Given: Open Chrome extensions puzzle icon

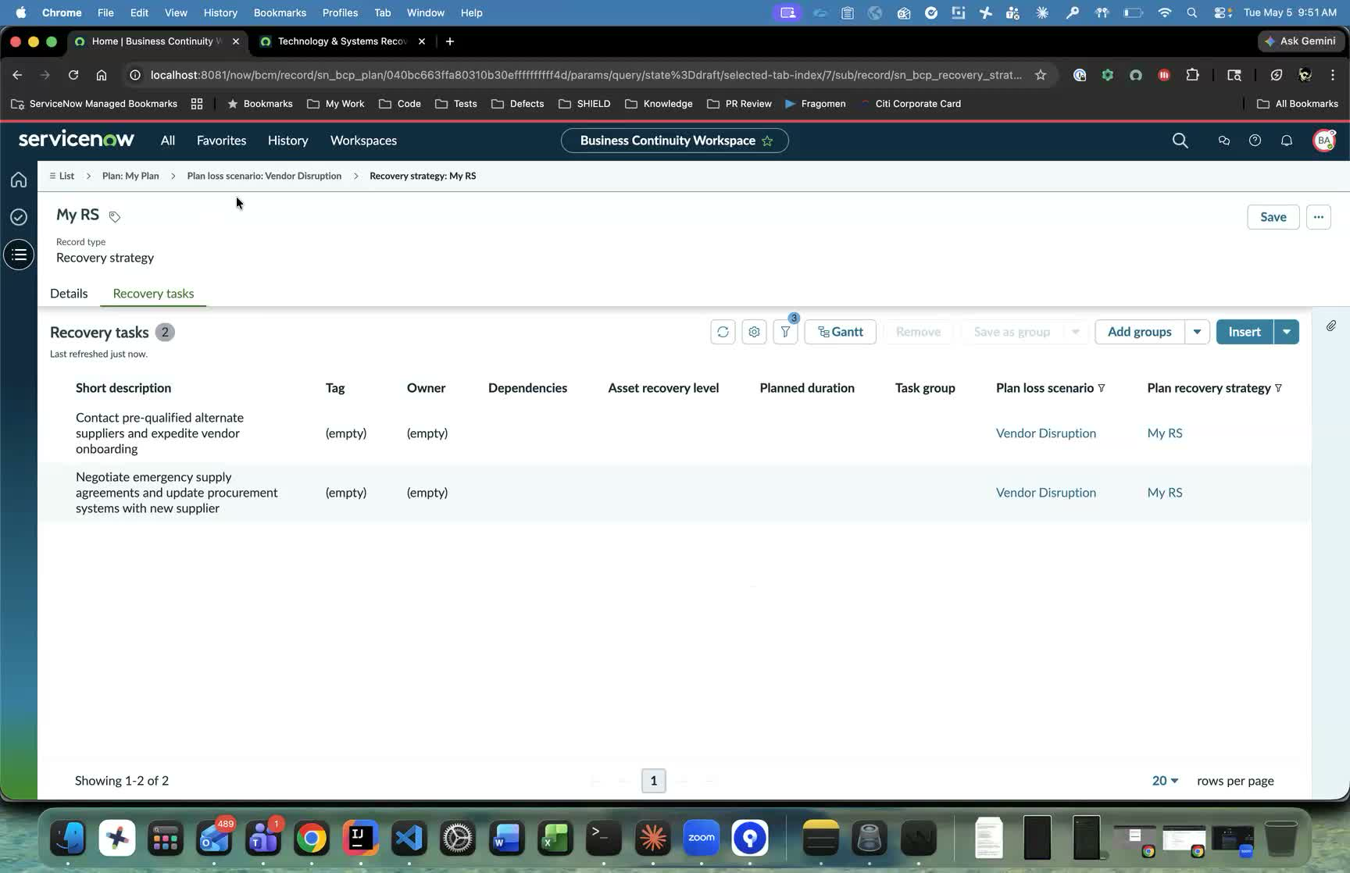Looking at the screenshot, I should (x=1192, y=75).
